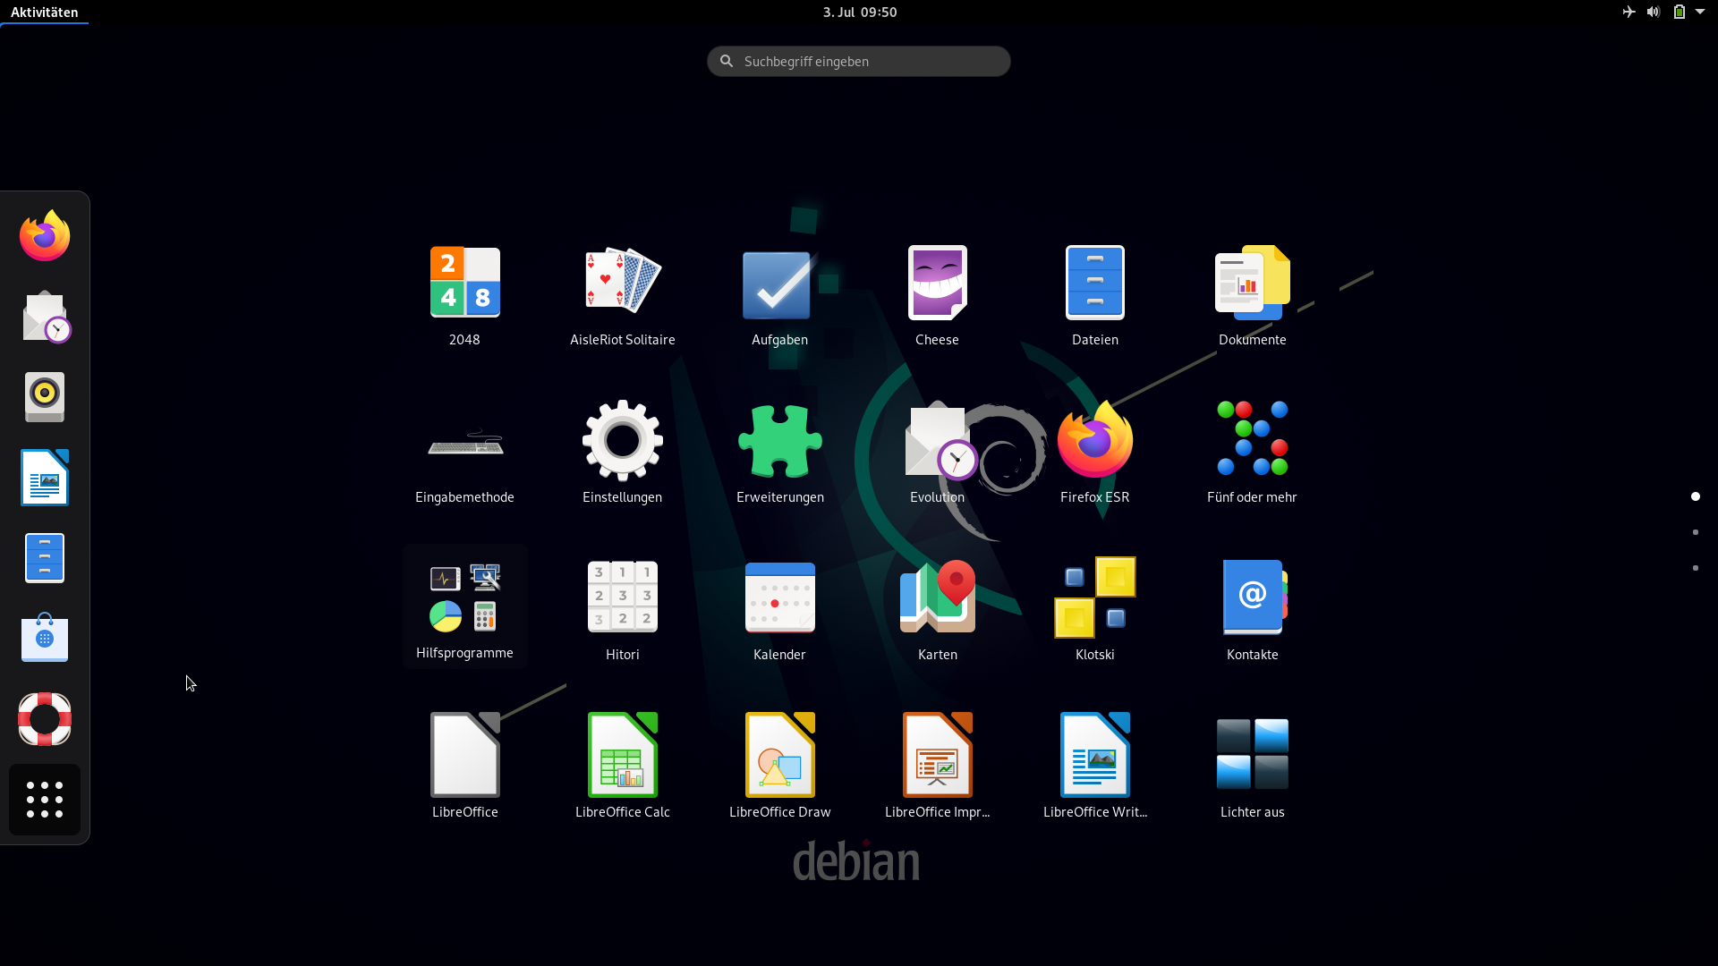The image size is (1718, 966).
Task: Open LibreOffice Calc
Action: 622,768
